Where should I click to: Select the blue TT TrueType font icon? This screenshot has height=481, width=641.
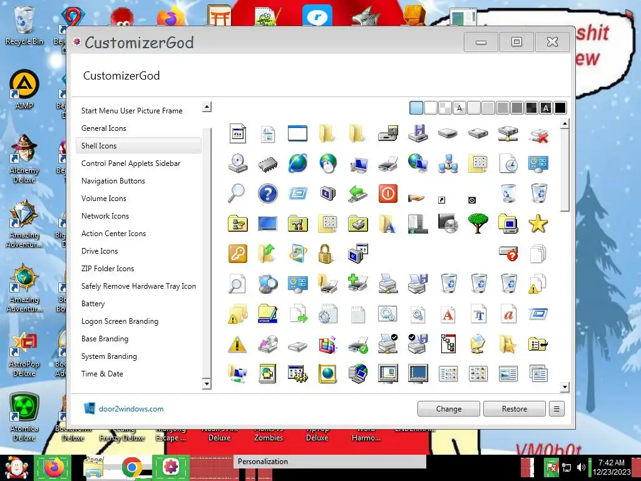point(478,314)
